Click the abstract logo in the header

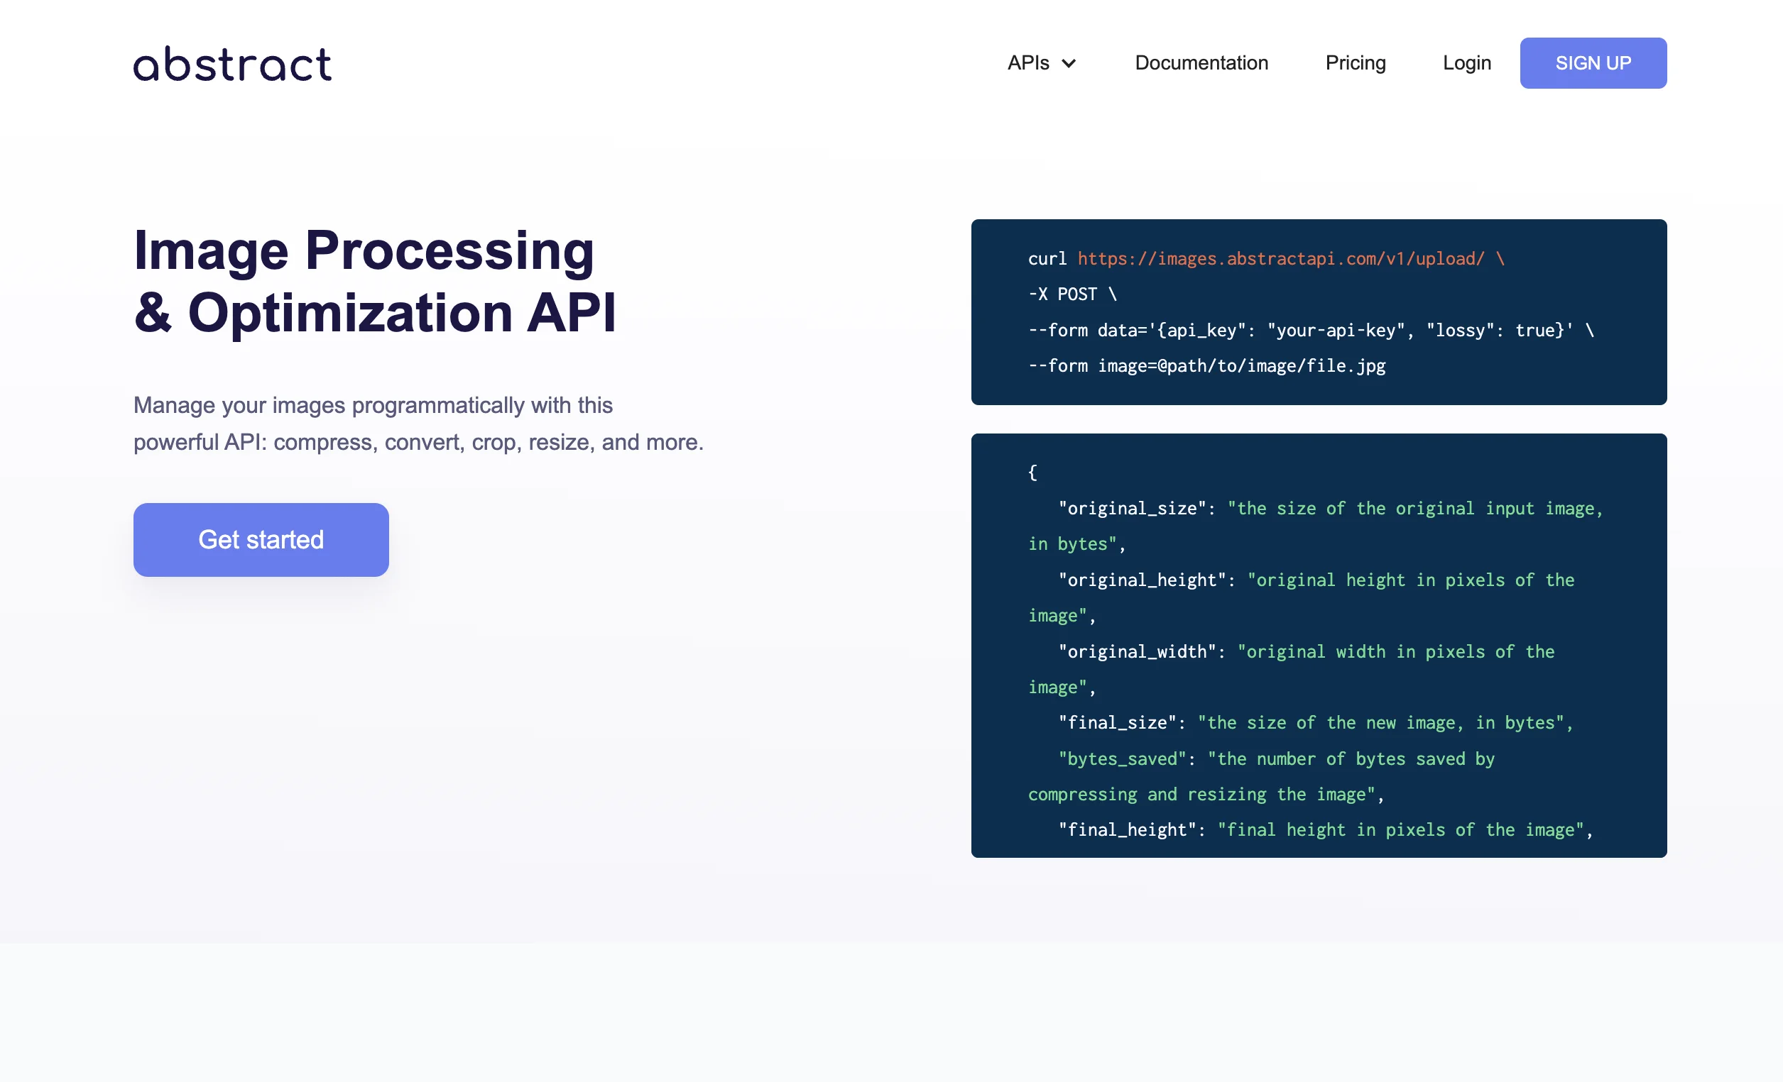click(232, 63)
